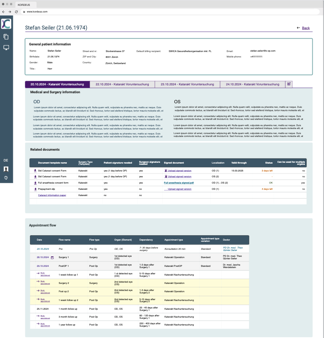Click the calendar icon beside 28.10.2024
The height and width of the screenshot is (338, 324).
(52, 258)
